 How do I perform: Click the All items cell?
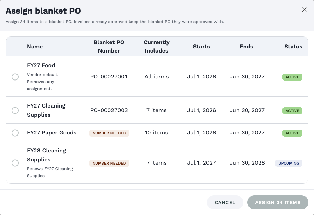coord(157,77)
